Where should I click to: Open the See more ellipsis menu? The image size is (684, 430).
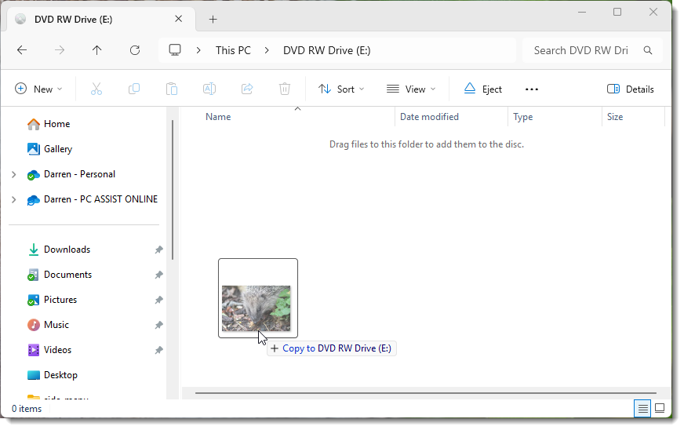coord(531,89)
